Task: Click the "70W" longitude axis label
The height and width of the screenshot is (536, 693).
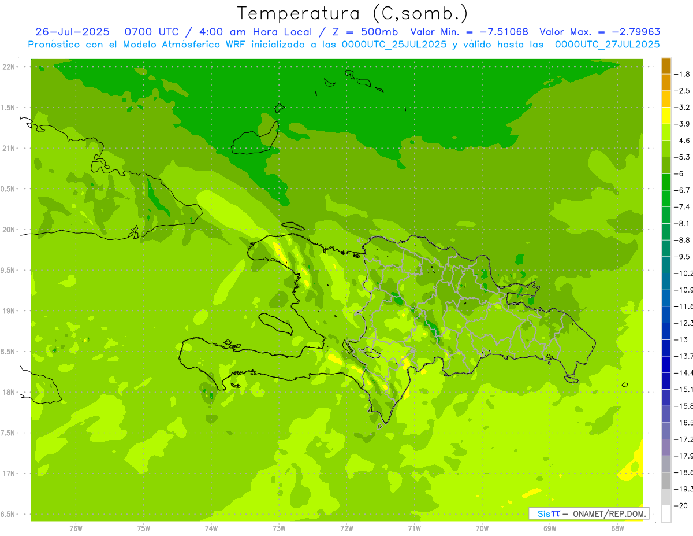Action: pyautogui.click(x=482, y=528)
